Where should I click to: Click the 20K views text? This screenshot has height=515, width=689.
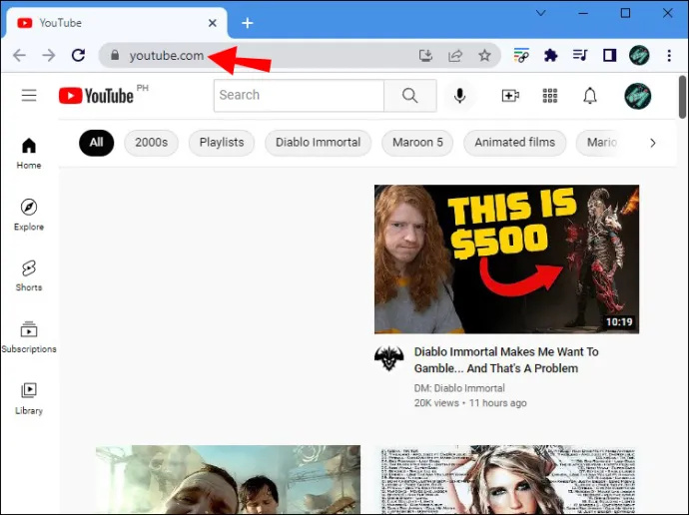pyautogui.click(x=436, y=403)
